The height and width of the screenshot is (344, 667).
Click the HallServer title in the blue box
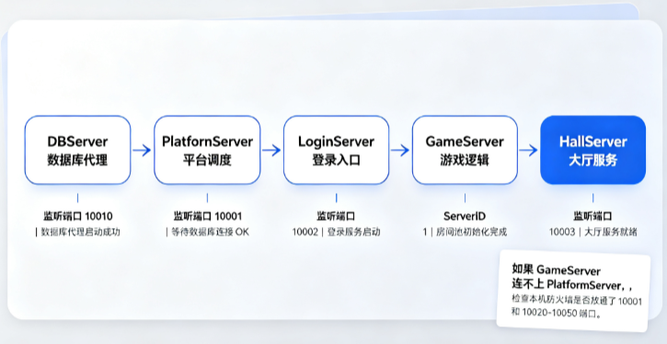593,142
